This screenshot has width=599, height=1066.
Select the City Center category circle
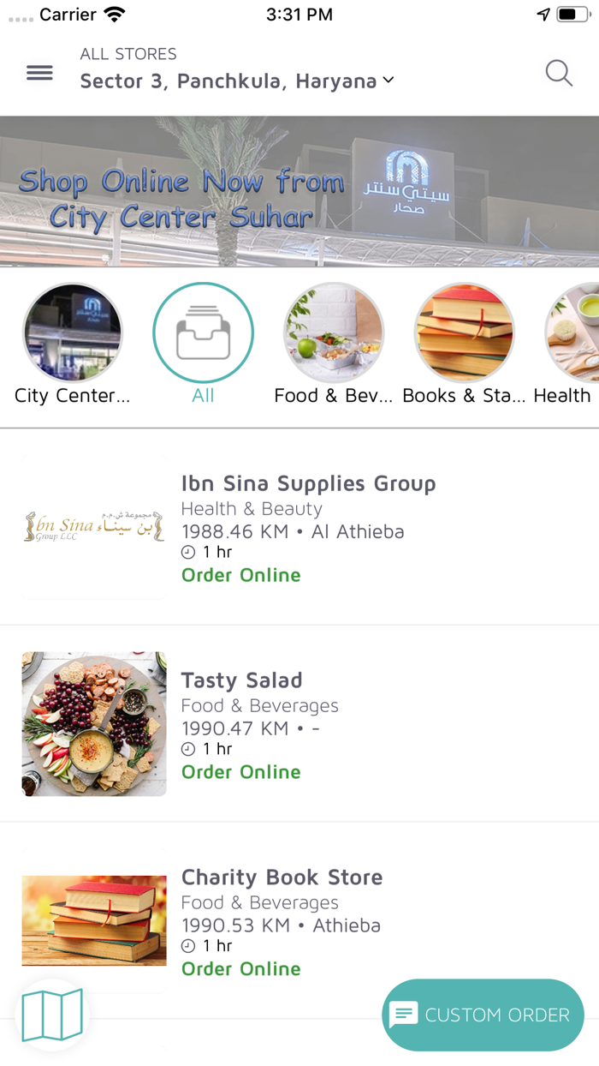(x=73, y=333)
